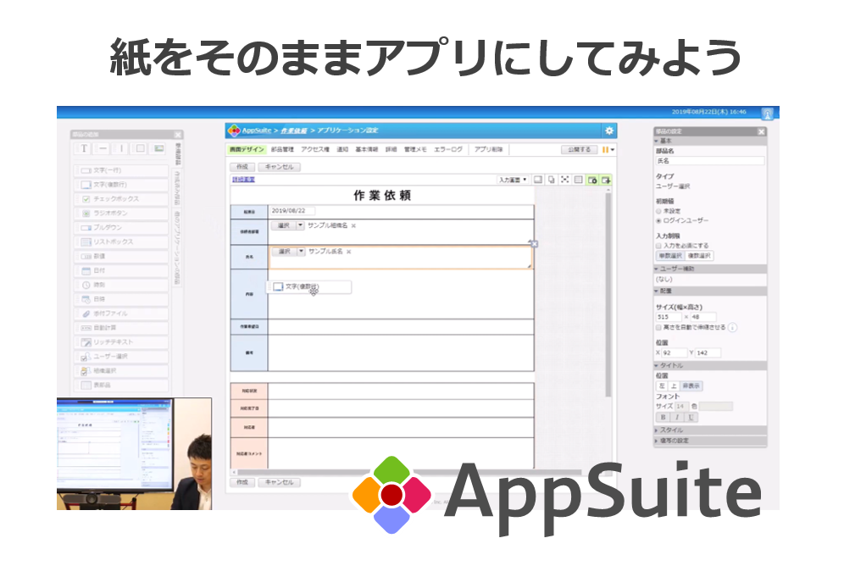
Task: Pick the 時刻 time part
Action: click(x=121, y=285)
